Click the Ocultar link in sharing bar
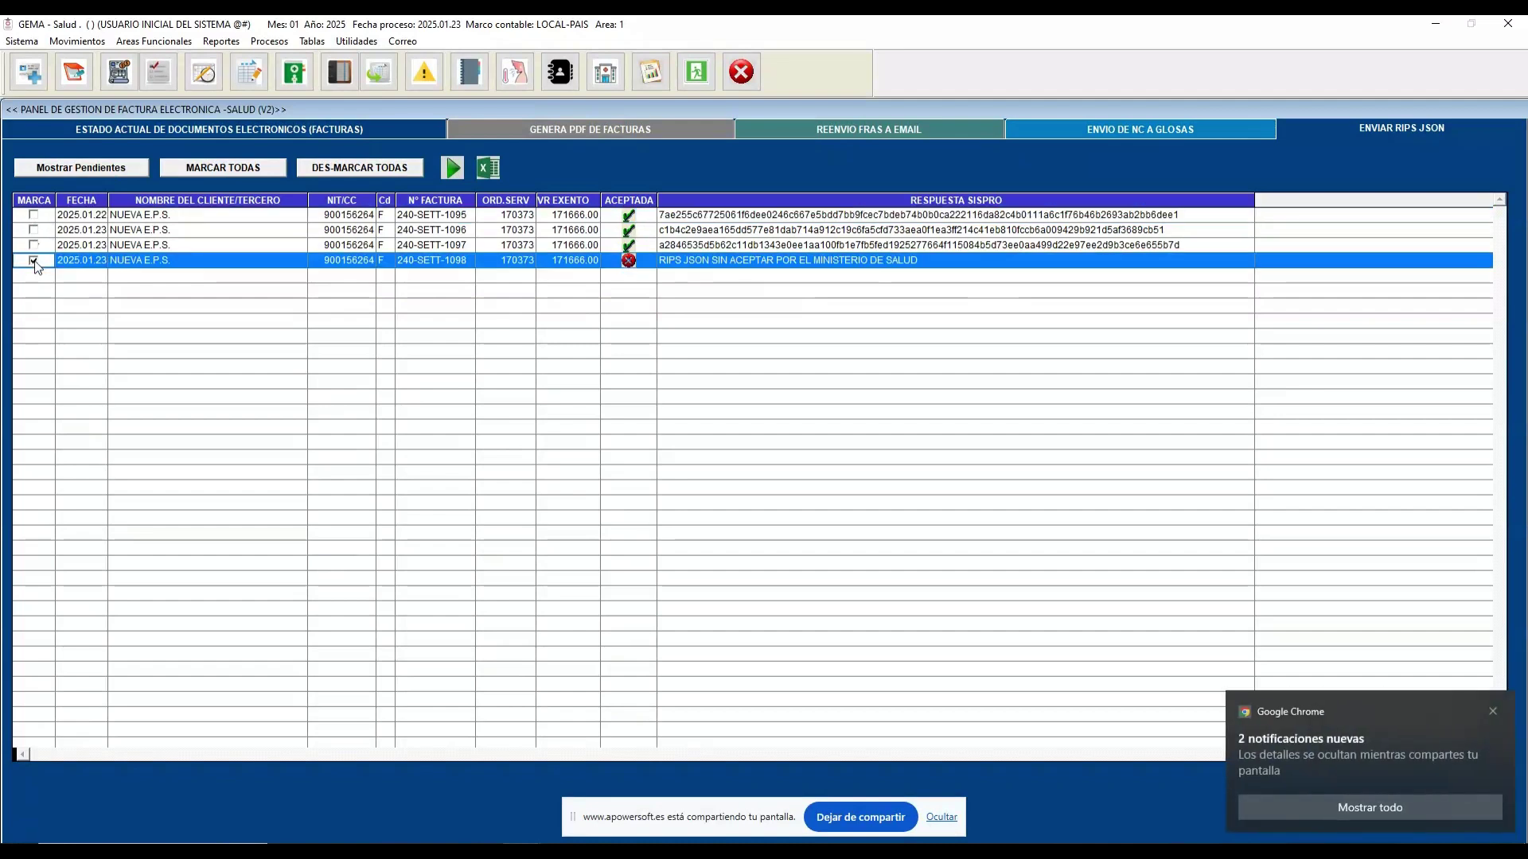 pyautogui.click(x=941, y=817)
